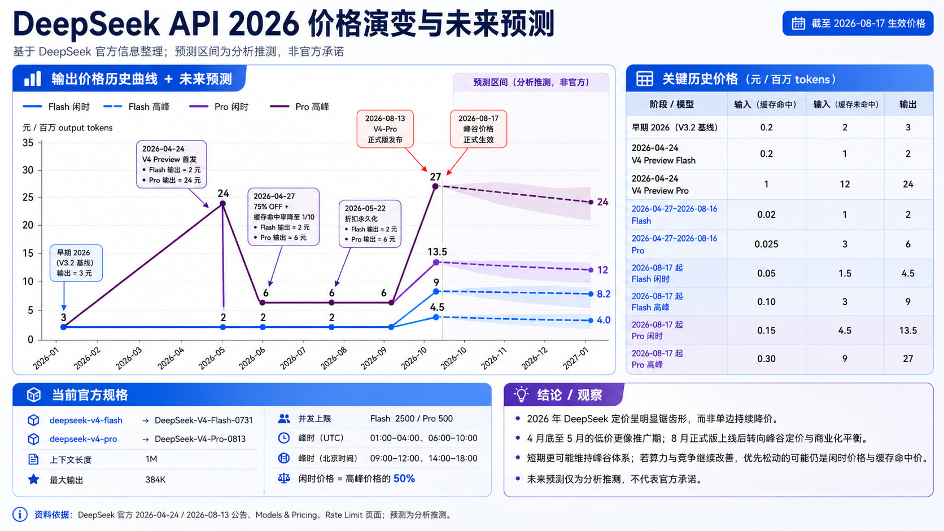
Task: Click the 未来预测仅为分析推测 conclusion bullet
Action: tap(614, 479)
